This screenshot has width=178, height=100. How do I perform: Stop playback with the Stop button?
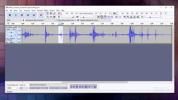(x=22, y=15)
